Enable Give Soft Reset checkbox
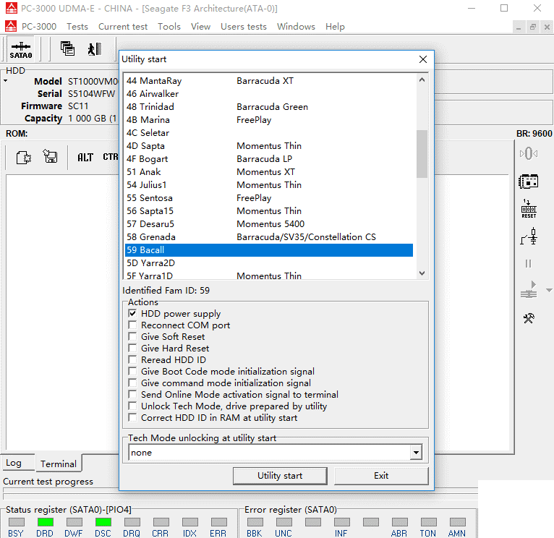 coord(132,337)
